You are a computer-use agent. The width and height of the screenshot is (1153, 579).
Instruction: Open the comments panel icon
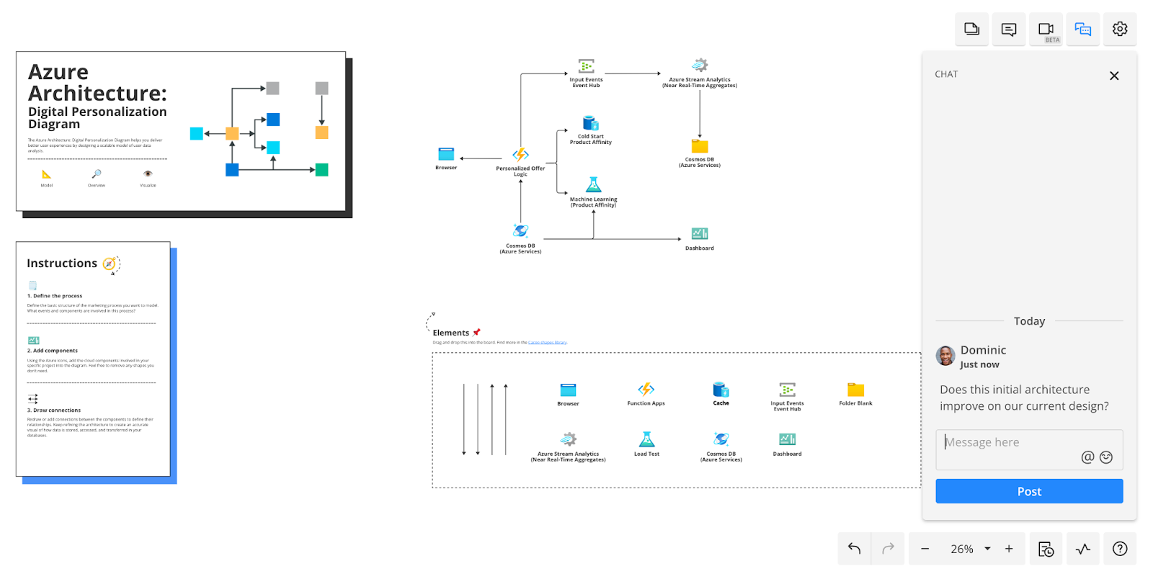click(1009, 30)
